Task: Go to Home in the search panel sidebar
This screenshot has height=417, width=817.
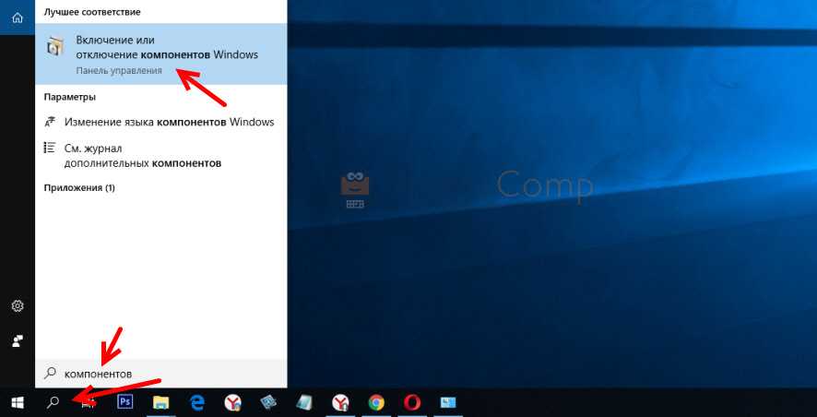Action: (x=17, y=17)
